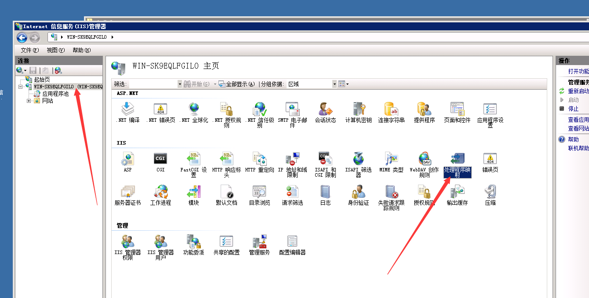The width and height of the screenshot is (589, 298).
Task: Click 重新启动 in the actions pane
Action: tap(578, 91)
